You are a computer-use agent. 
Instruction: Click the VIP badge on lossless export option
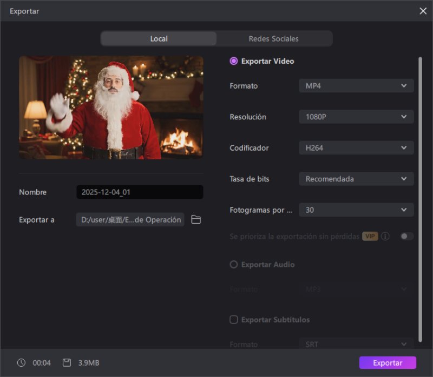[370, 236]
